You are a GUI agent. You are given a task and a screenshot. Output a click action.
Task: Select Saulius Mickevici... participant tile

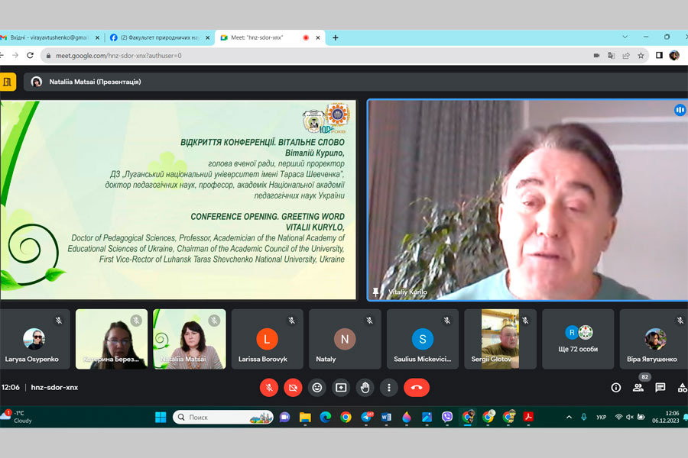pos(423,339)
